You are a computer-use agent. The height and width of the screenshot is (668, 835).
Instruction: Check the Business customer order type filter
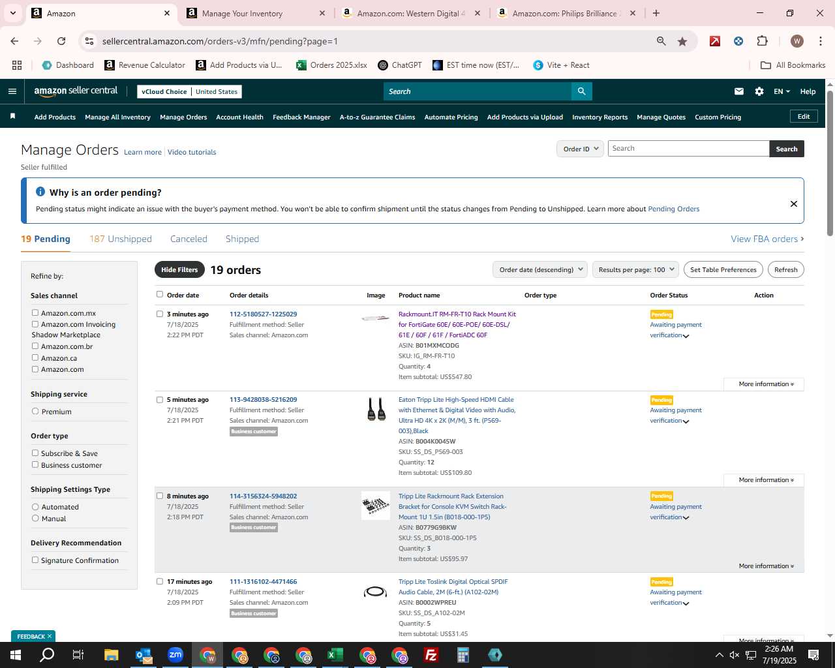(35, 465)
